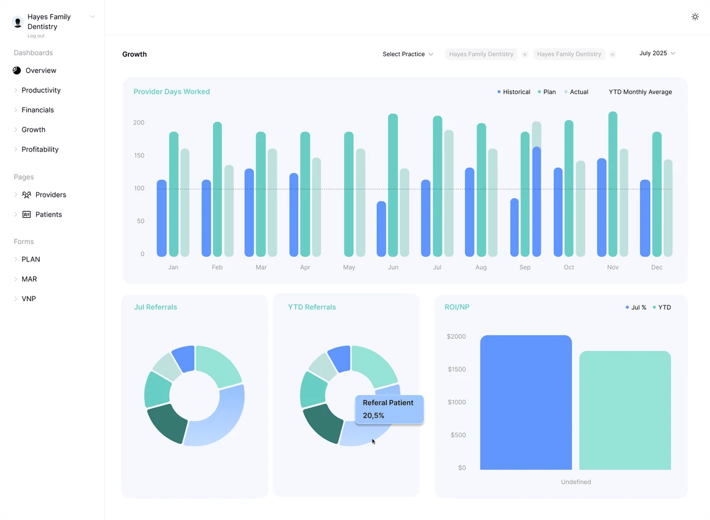Image resolution: width=710 pixels, height=520 pixels.
Task: Toggle Actual series in chart legend
Action: tap(576, 92)
